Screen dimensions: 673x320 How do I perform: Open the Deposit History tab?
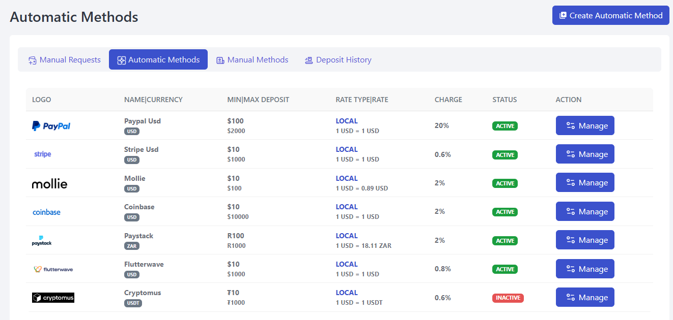click(338, 59)
